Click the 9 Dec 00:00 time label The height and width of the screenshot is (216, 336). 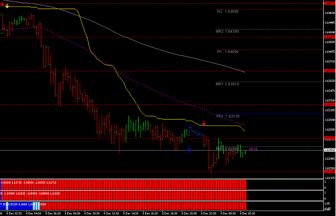[228, 213]
